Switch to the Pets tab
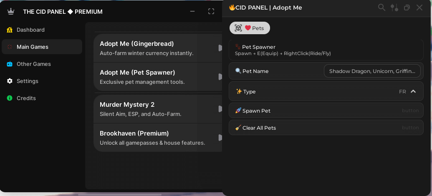The image size is (432, 196). tap(250, 28)
